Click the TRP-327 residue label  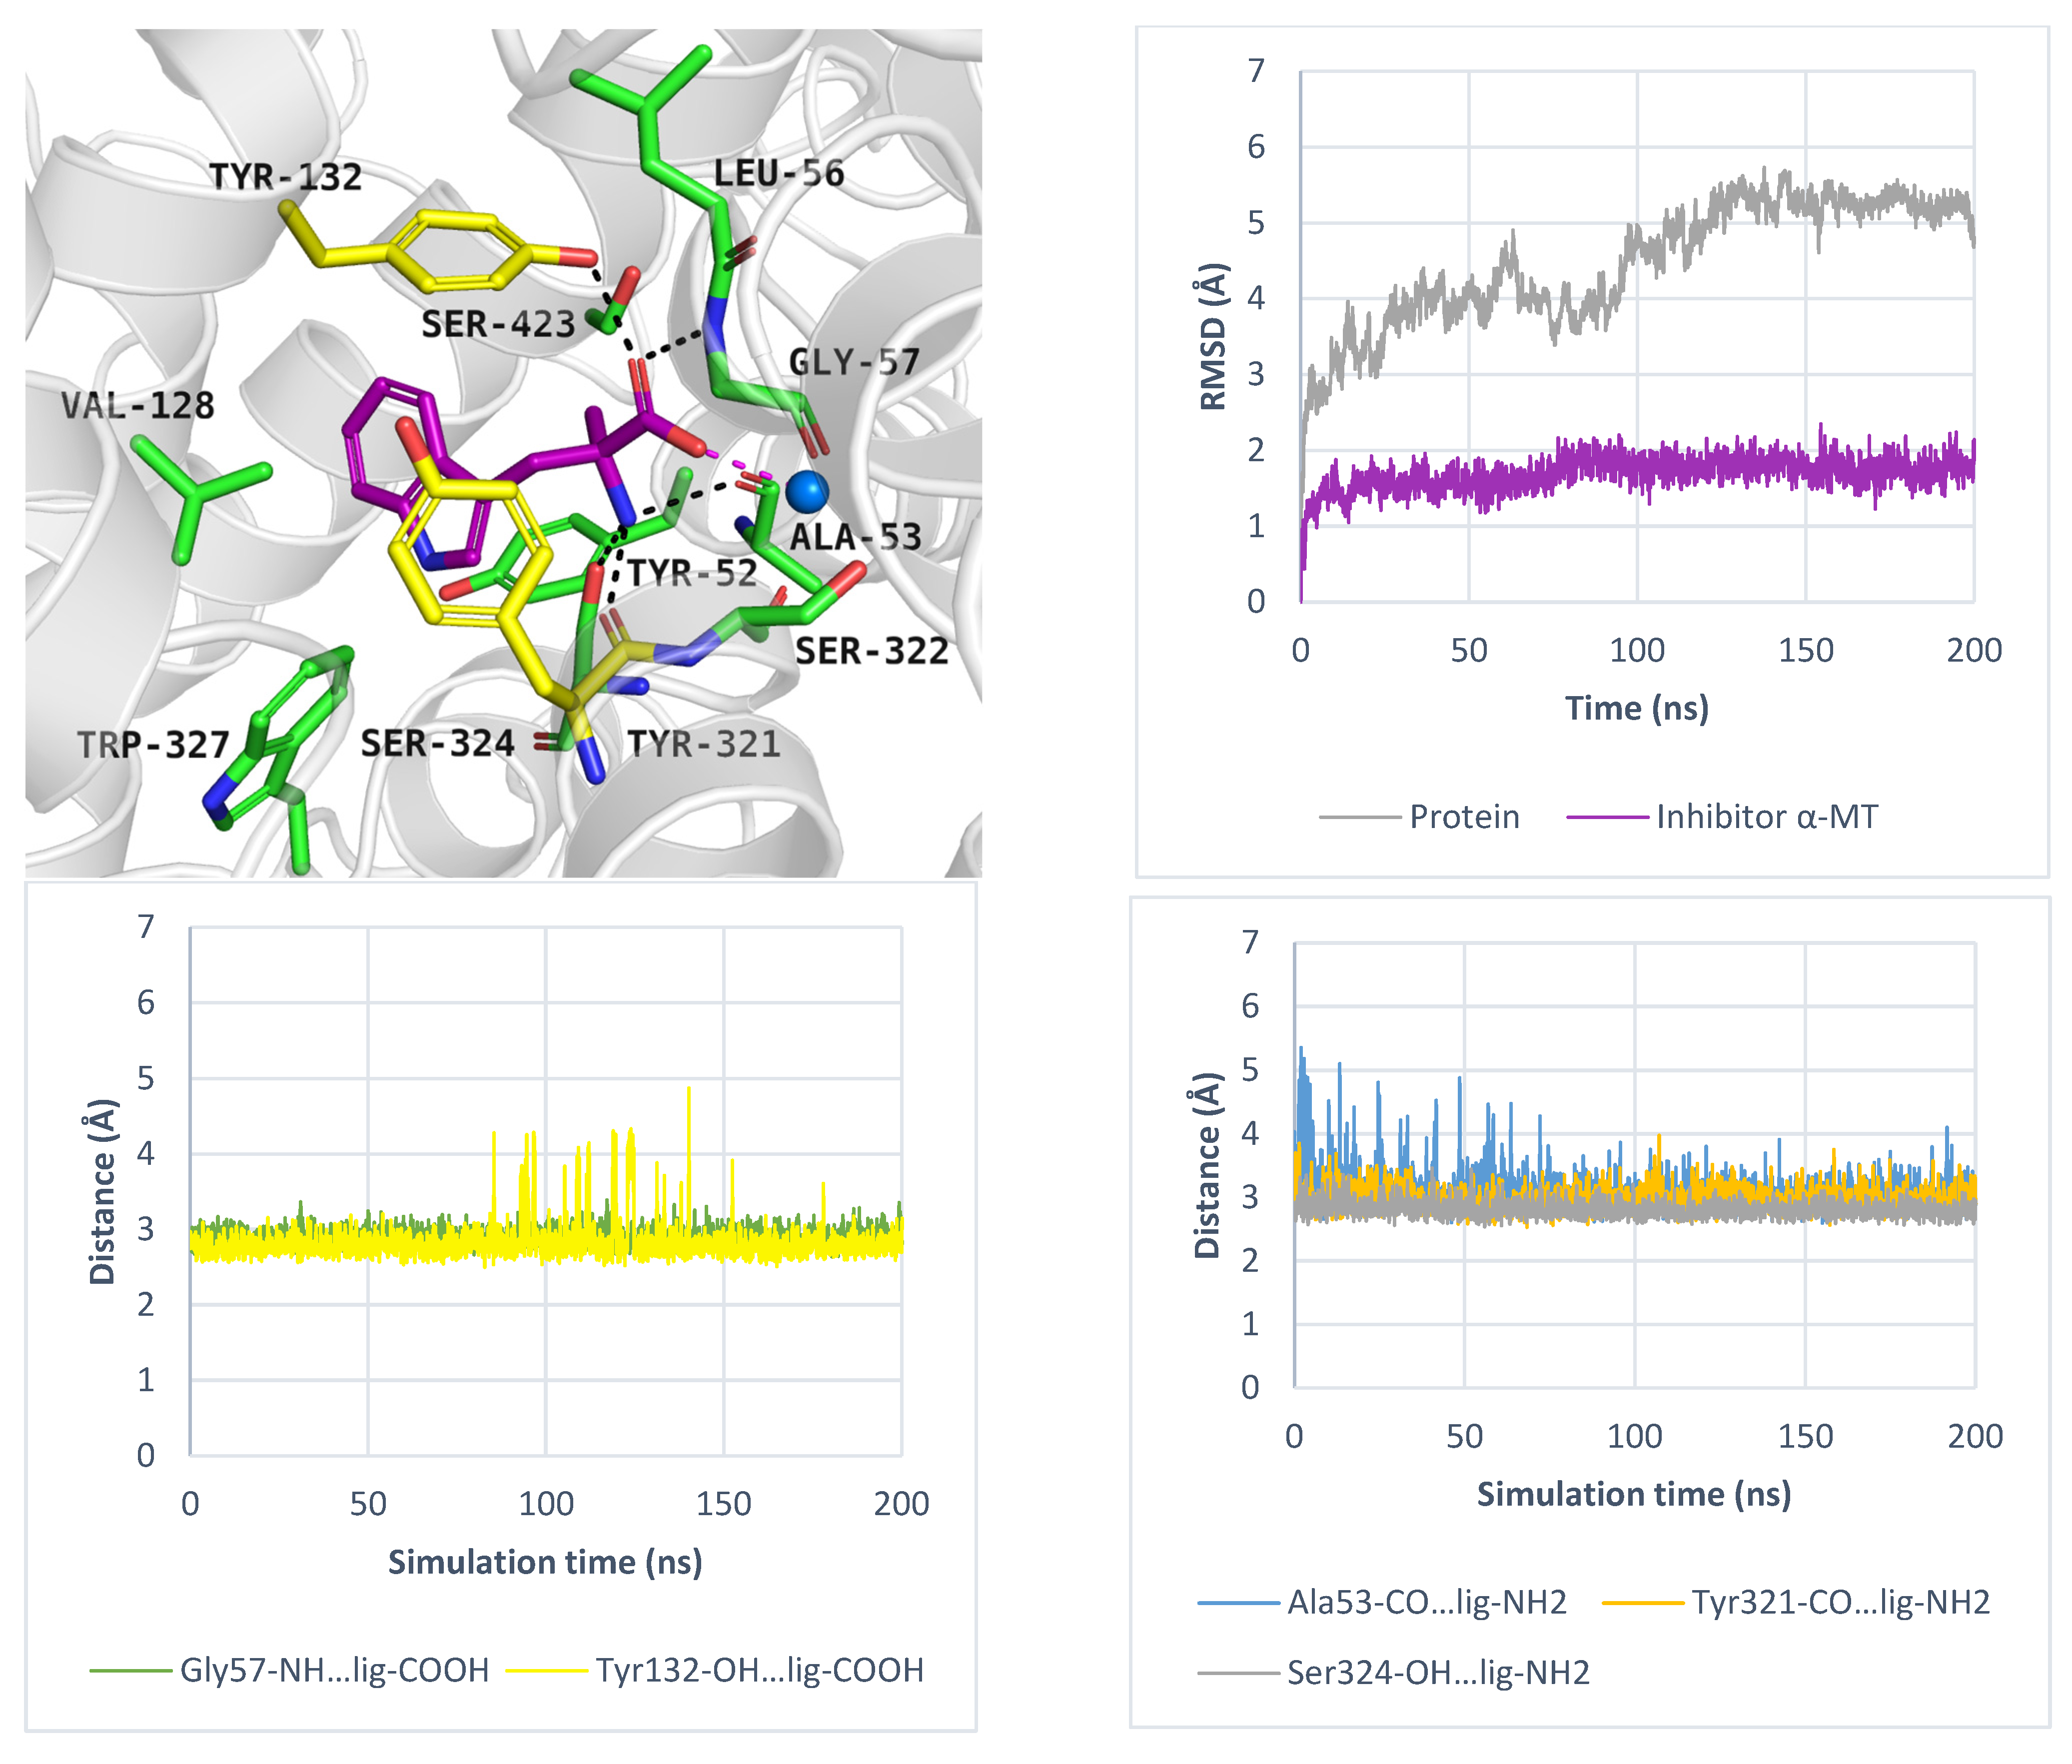pos(153,745)
